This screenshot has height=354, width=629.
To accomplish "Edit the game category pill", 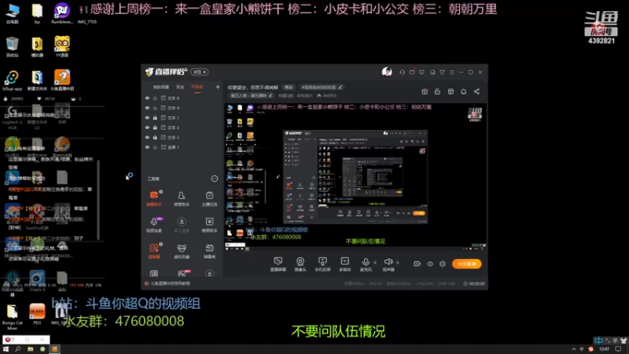I will 252,95.
